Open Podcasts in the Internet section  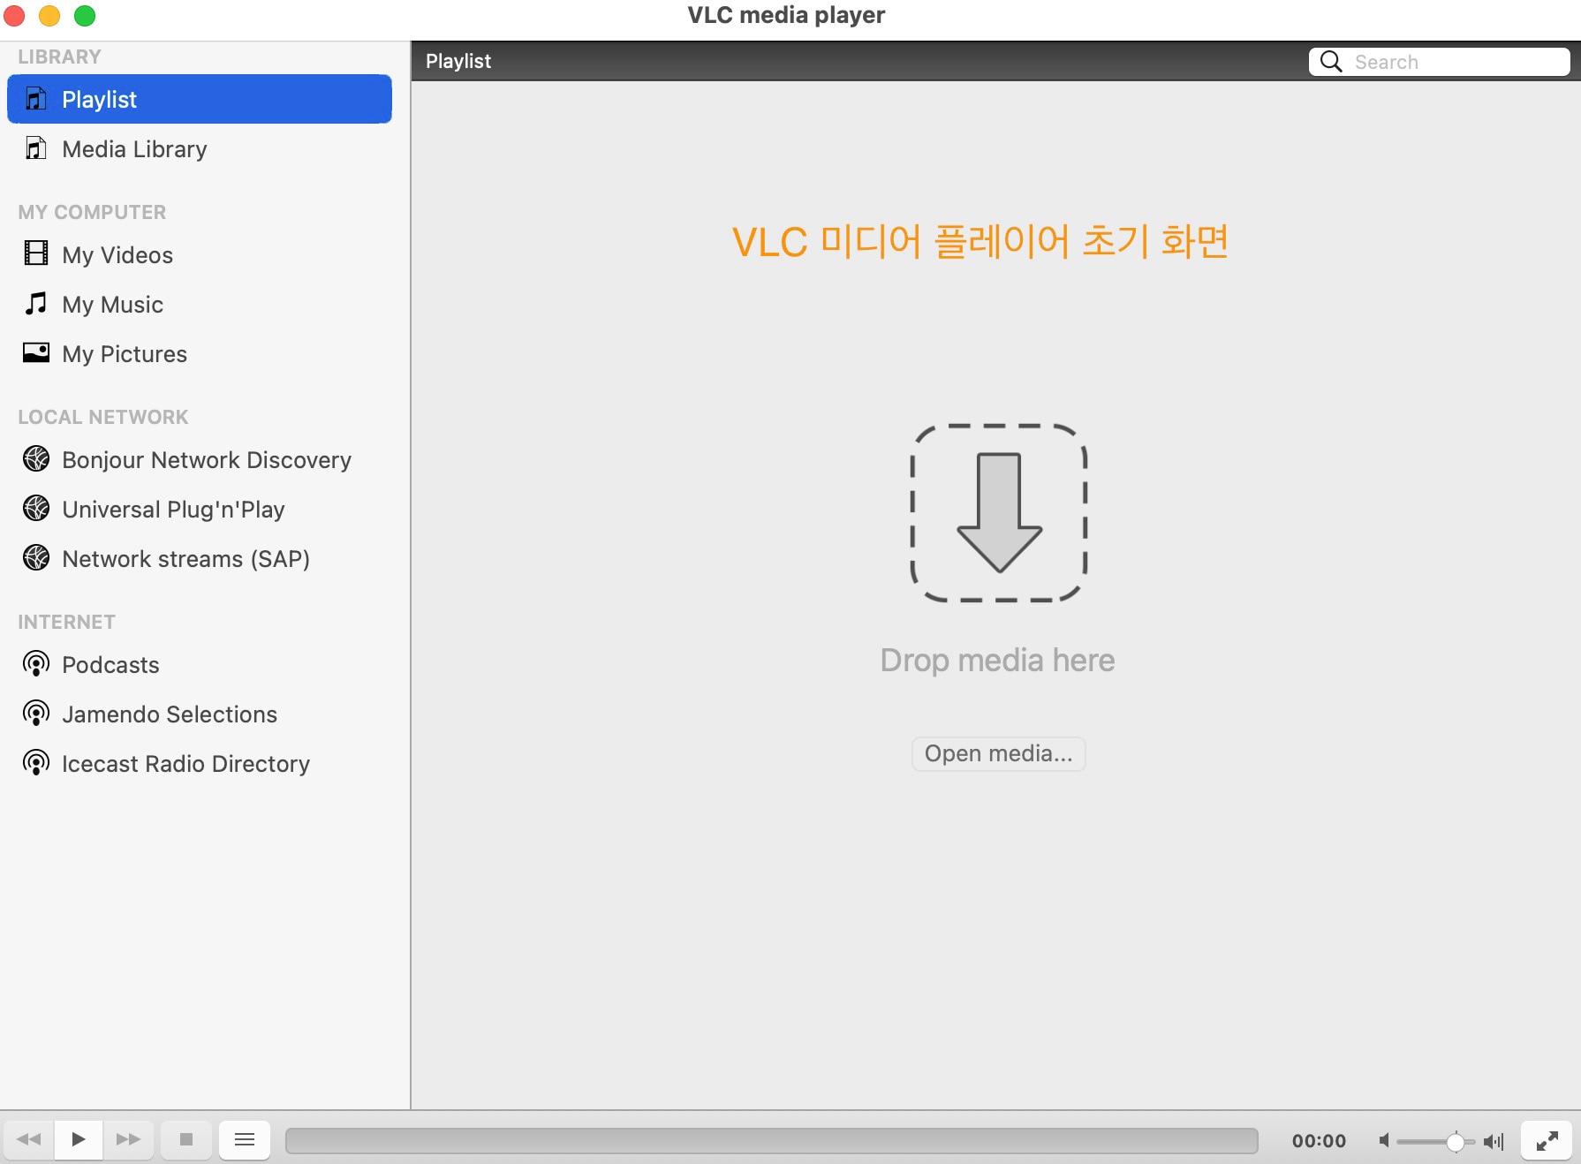(200, 664)
